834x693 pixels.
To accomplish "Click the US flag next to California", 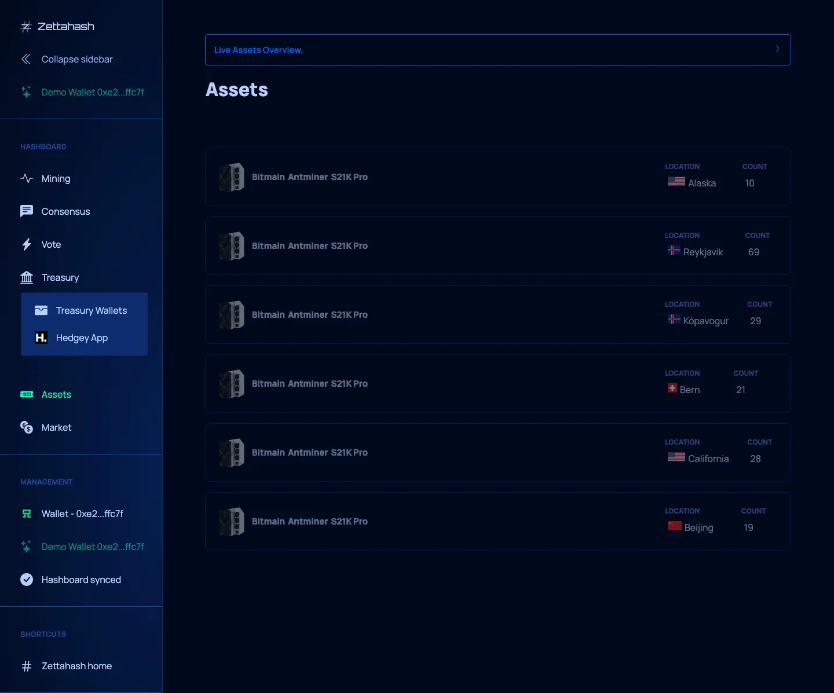I will (676, 457).
